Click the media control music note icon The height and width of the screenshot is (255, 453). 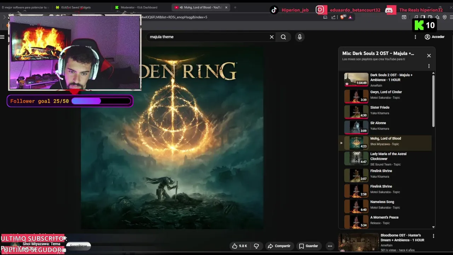416,17
